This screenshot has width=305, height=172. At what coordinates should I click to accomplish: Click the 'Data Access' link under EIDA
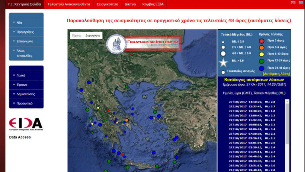[20, 137]
